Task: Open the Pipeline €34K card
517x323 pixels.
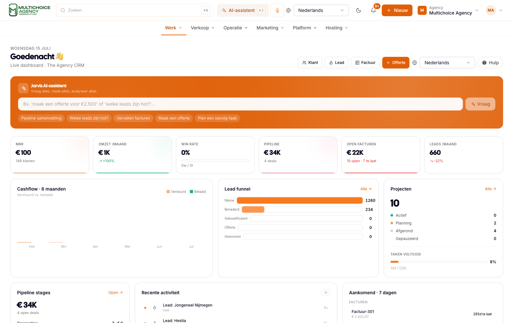Action: tap(298, 155)
